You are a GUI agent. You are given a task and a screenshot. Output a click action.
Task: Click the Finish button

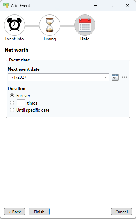[x=39, y=212]
